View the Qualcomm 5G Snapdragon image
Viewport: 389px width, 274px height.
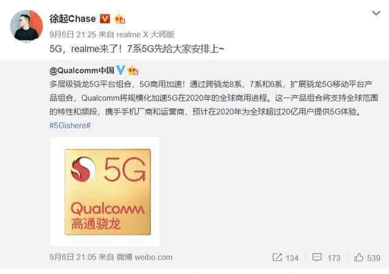pyautogui.click(x=105, y=191)
